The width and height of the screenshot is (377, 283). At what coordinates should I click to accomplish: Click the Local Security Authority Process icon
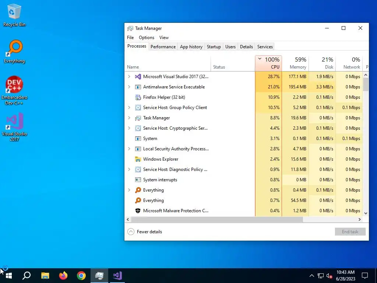(x=138, y=149)
